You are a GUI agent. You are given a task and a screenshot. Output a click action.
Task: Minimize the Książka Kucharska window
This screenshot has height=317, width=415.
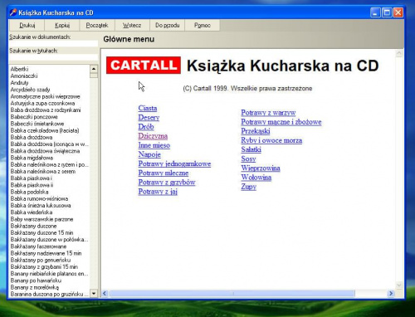375,12
